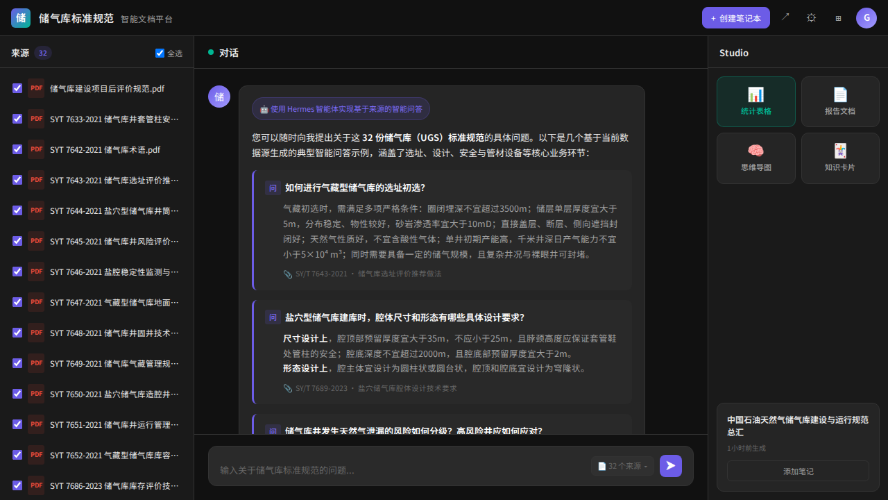Open the 中国石油天然气储气库 note card

798,447
